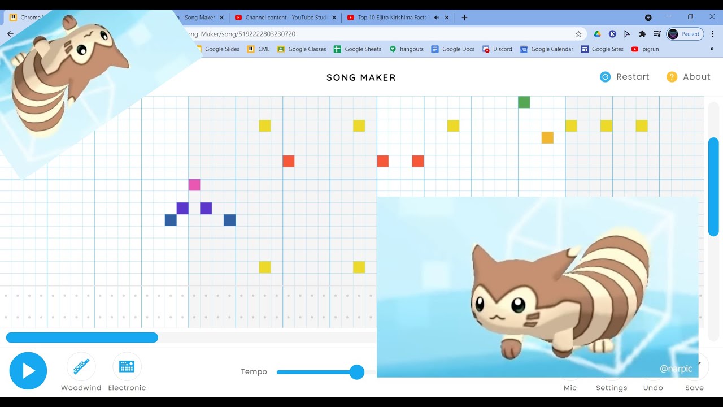The width and height of the screenshot is (723, 407).
Task: Change the Electronic percussion instrument icon
Action: (x=127, y=366)
